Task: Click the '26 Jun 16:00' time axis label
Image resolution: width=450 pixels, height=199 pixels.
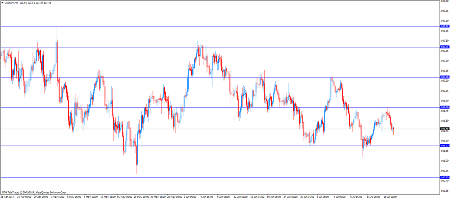Action: coord(308,197)
